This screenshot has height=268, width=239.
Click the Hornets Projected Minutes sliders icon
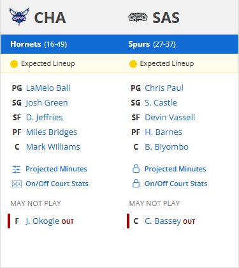pyautogui.click(x=17, y=169)
